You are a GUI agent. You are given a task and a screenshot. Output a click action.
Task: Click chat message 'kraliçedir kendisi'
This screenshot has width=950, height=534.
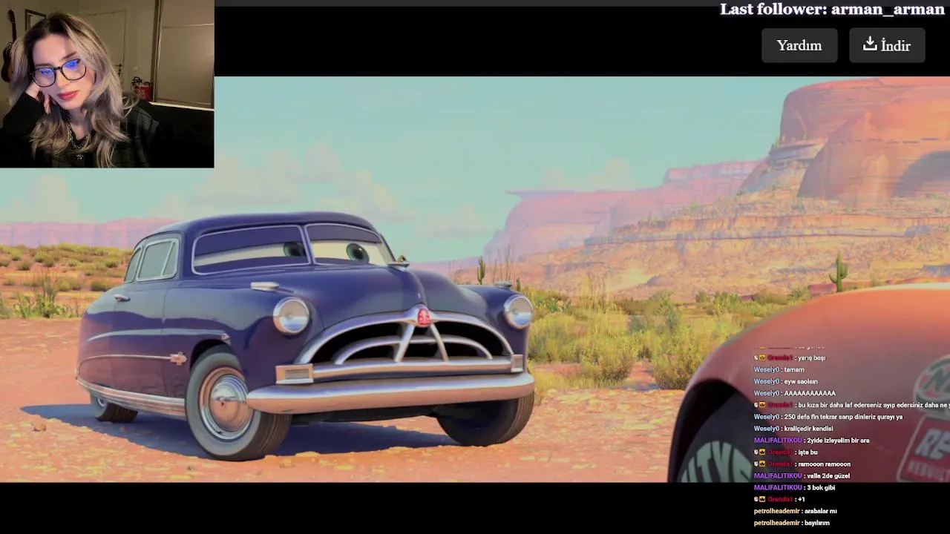pos(808,429)
